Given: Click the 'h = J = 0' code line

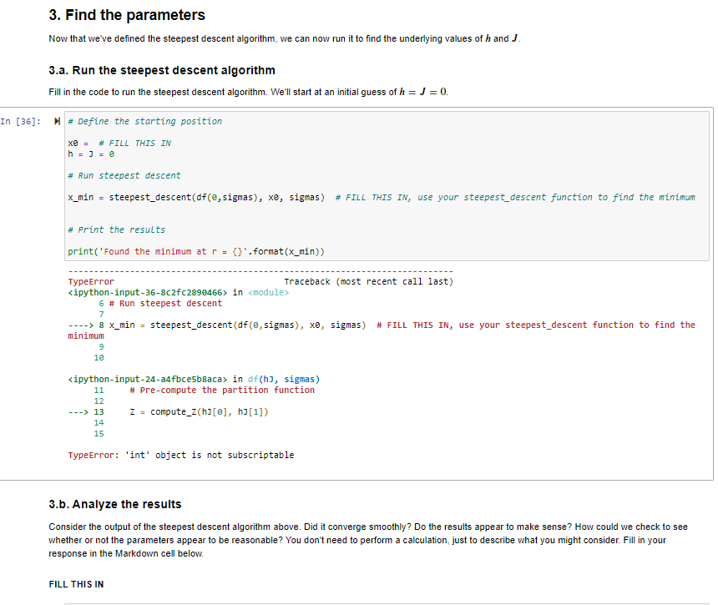Looking at the screenshot, I should tap(91, 154).
